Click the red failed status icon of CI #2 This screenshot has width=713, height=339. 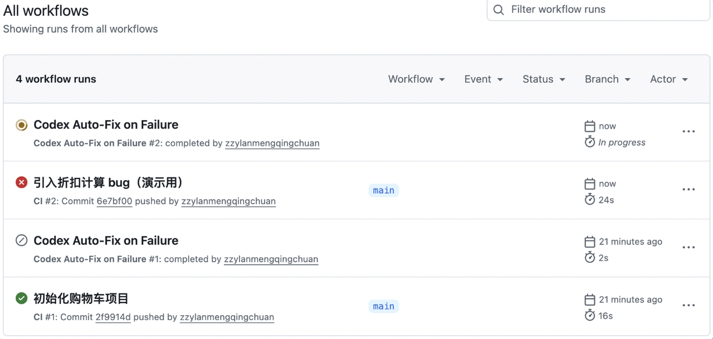[22, 182]
